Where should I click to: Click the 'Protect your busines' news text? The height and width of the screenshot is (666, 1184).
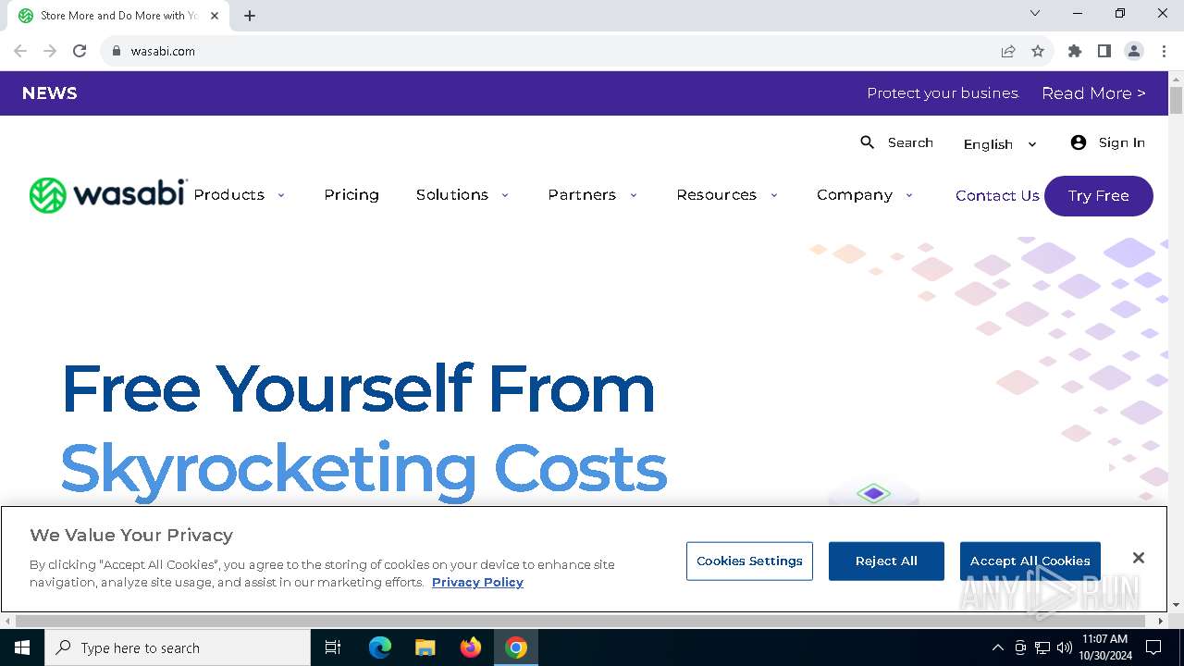pos(943,93)
